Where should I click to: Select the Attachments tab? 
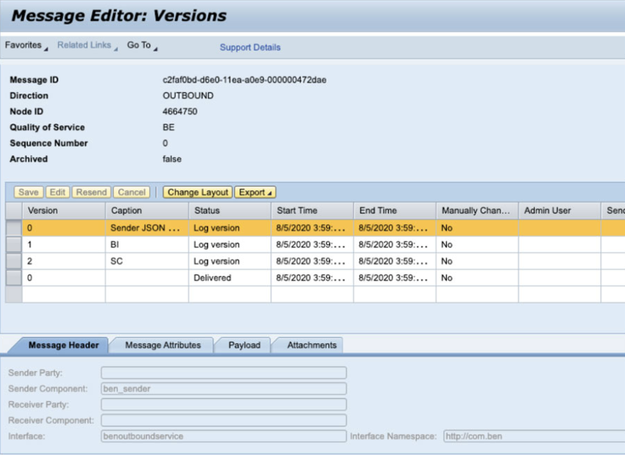click(311, 346)
